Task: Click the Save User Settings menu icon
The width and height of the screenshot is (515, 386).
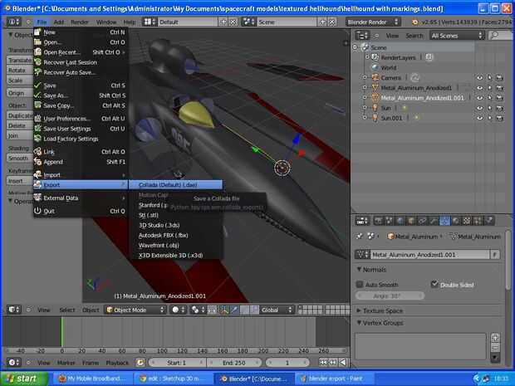Action: (x=37, y=129)
